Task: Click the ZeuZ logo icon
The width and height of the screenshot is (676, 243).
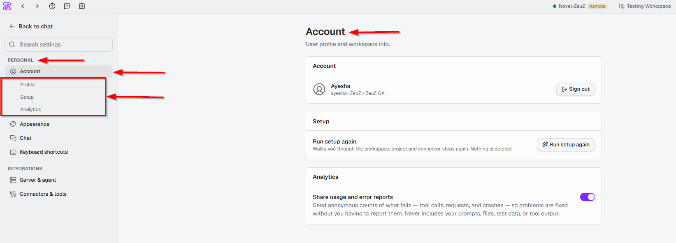Action: 7,6
